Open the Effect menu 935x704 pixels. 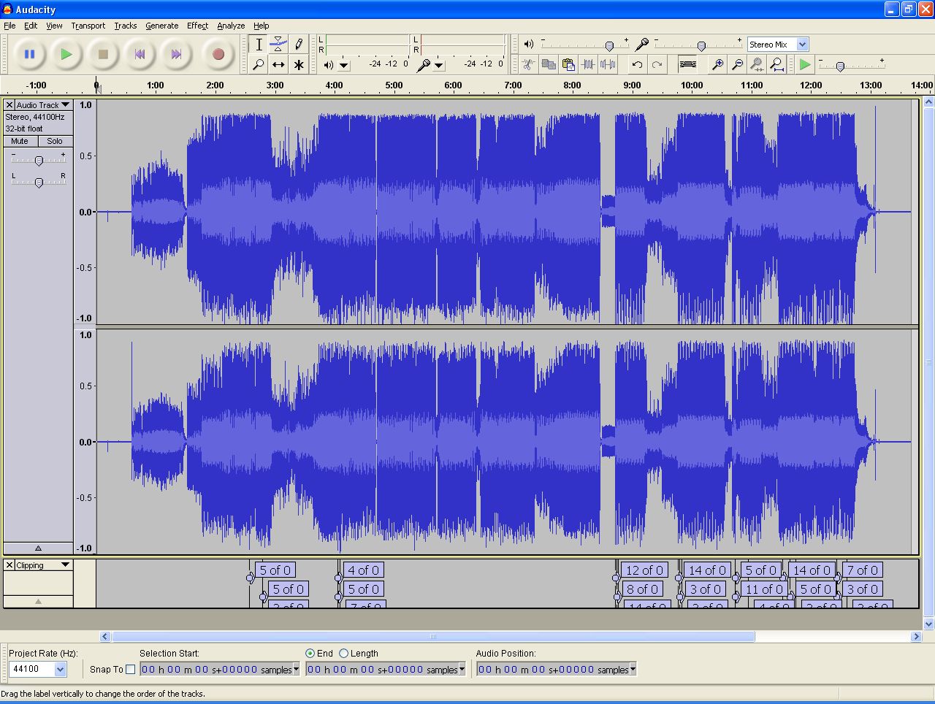(197, 26)
